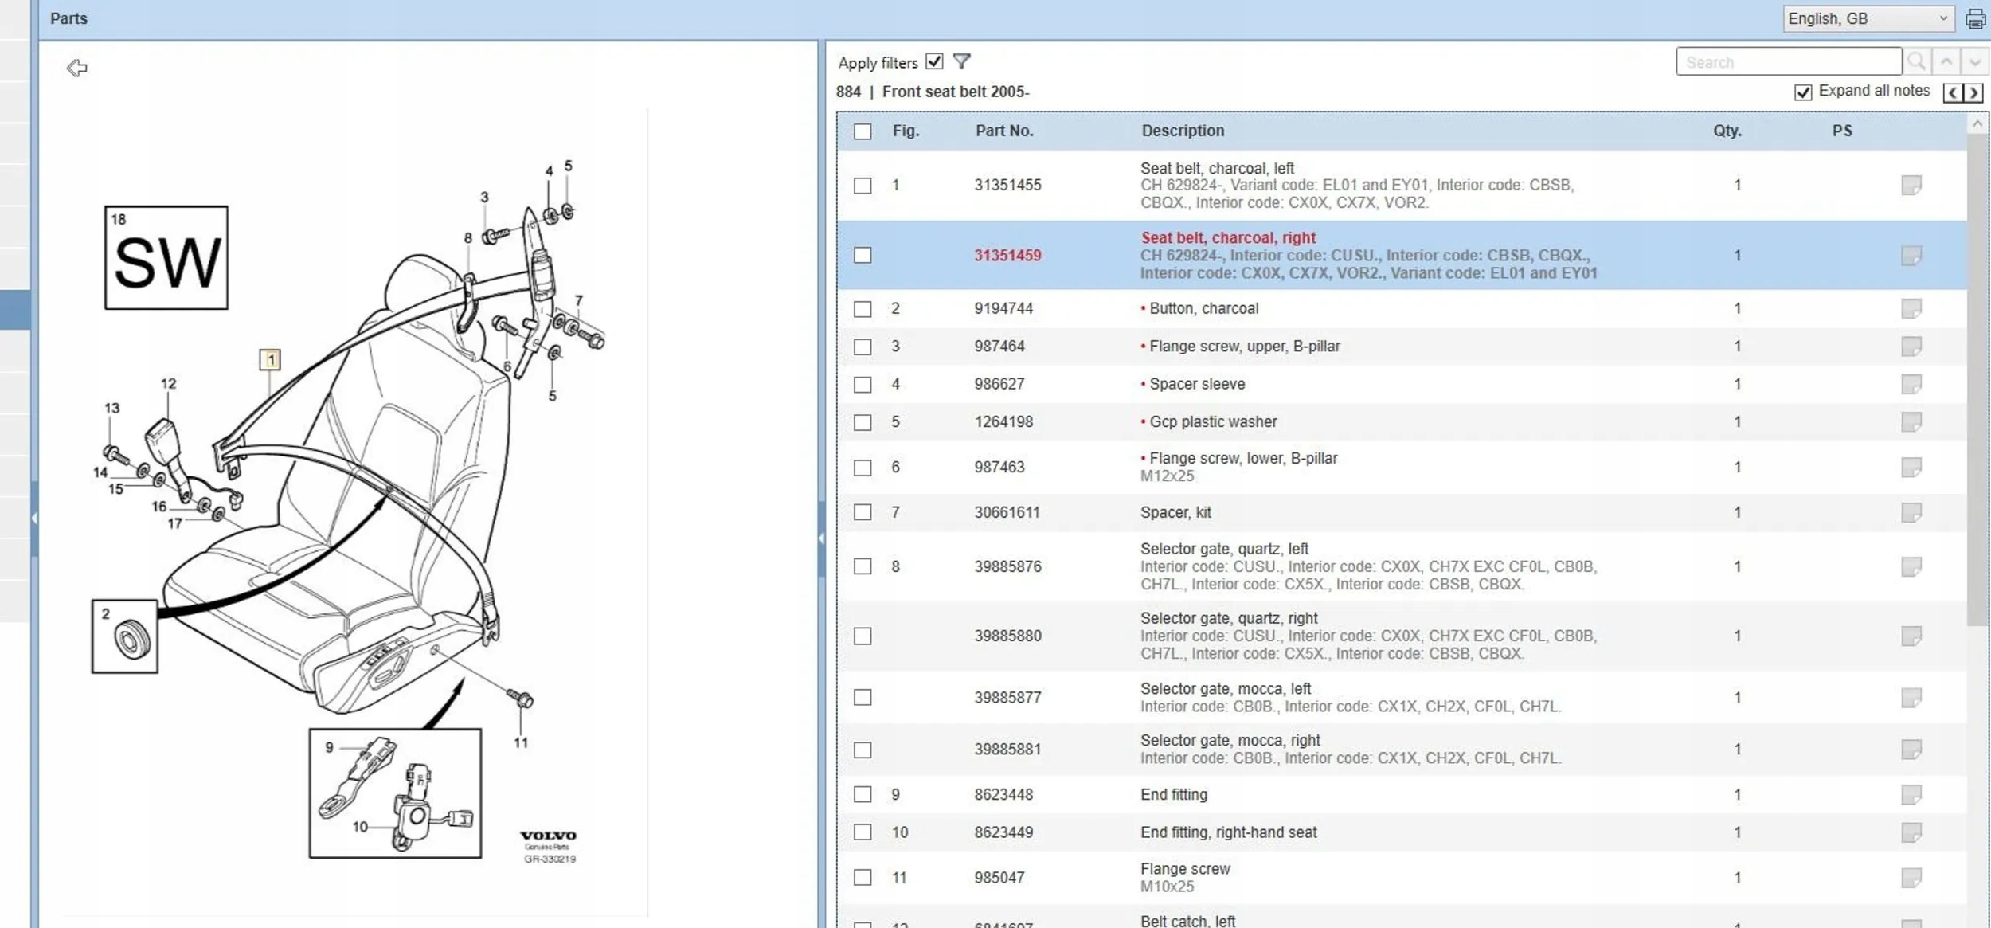Open note icon for part 31351455
Image resolution: width=1991 pixels, height=928 pixels.
click(x=1911, y=186)
